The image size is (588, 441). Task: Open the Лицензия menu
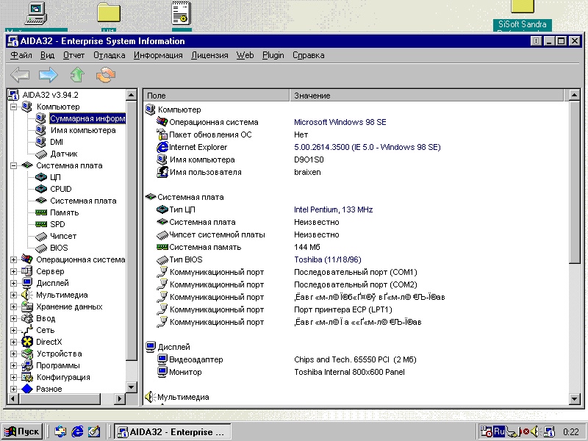point(209,55)
